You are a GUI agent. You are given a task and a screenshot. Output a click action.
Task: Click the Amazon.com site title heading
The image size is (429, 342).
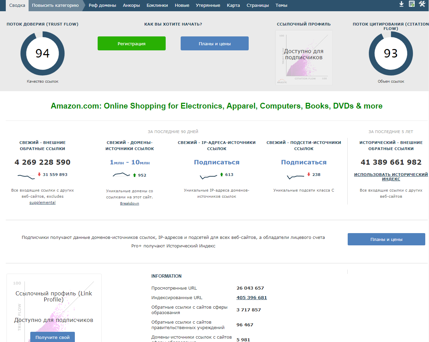point(217,106)
